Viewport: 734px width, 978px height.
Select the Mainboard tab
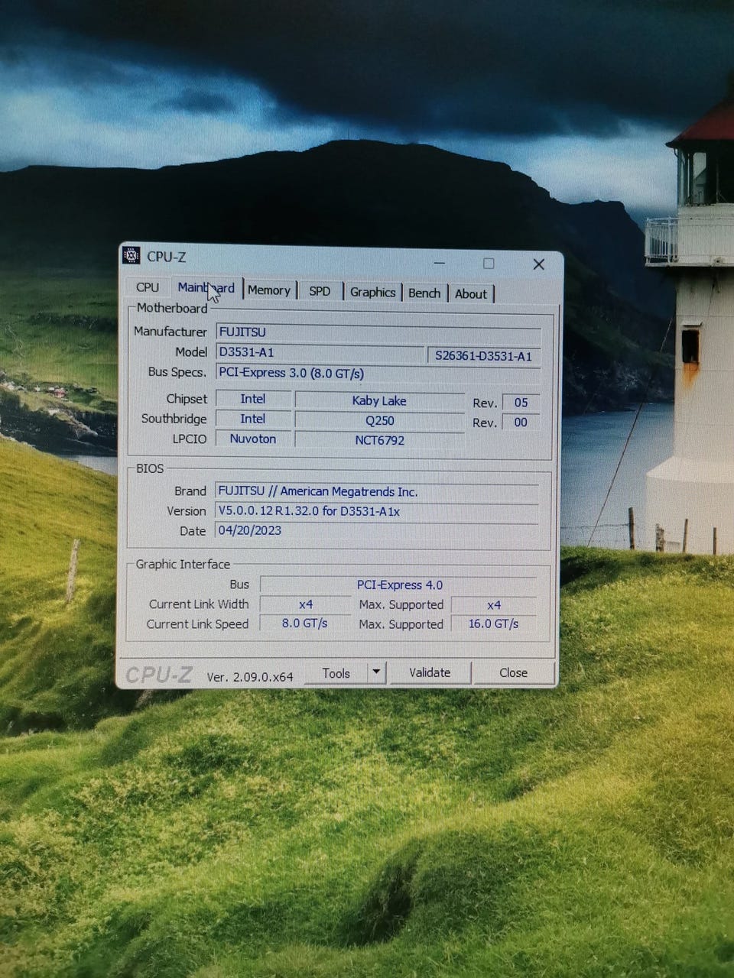click(206, 288)
